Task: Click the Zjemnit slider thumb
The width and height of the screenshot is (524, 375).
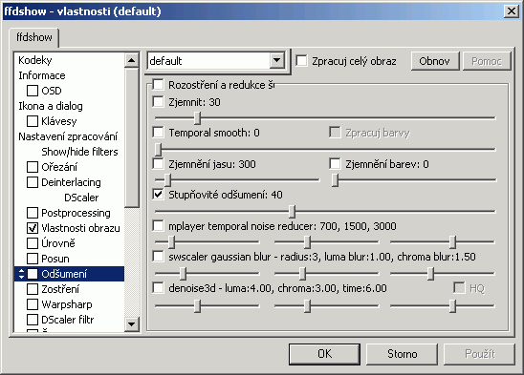Action: (x=198, y=118)
